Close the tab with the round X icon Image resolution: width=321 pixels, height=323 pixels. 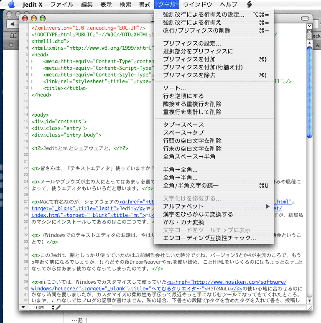click(11, 45)
